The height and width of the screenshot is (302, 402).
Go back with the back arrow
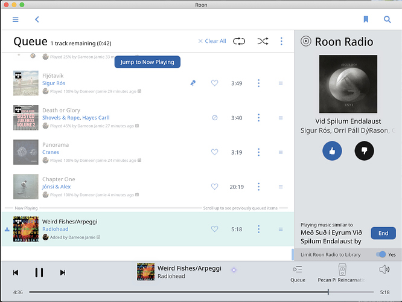(37, 19)
